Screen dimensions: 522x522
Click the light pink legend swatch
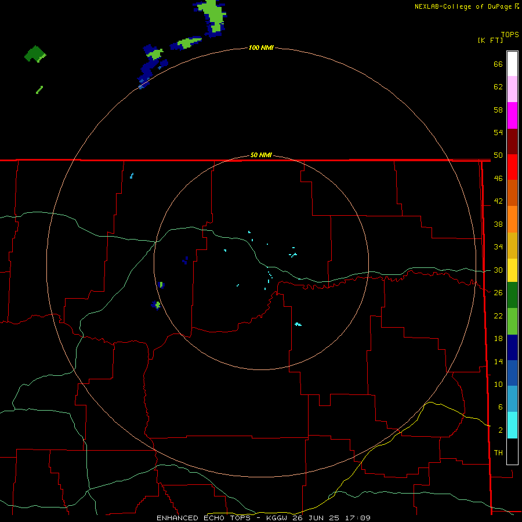tap(512, 89)
